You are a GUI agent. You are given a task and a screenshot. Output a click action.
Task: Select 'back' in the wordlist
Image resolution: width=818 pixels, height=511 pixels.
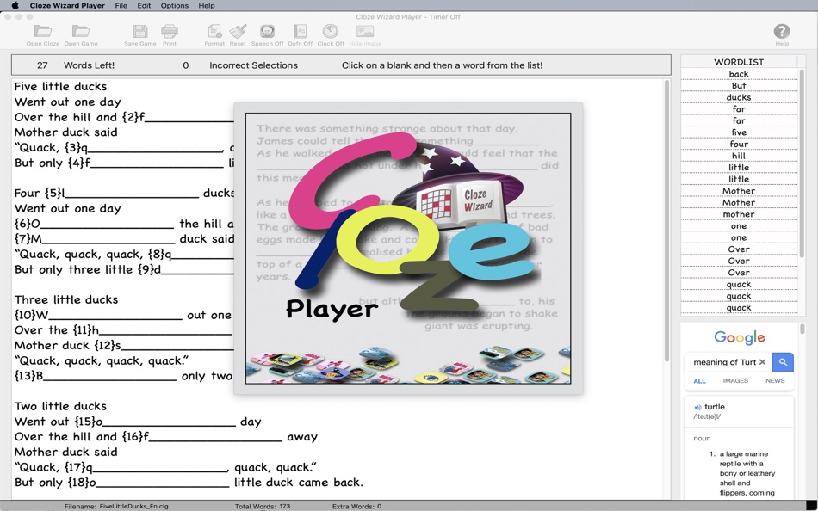point(739,74)
